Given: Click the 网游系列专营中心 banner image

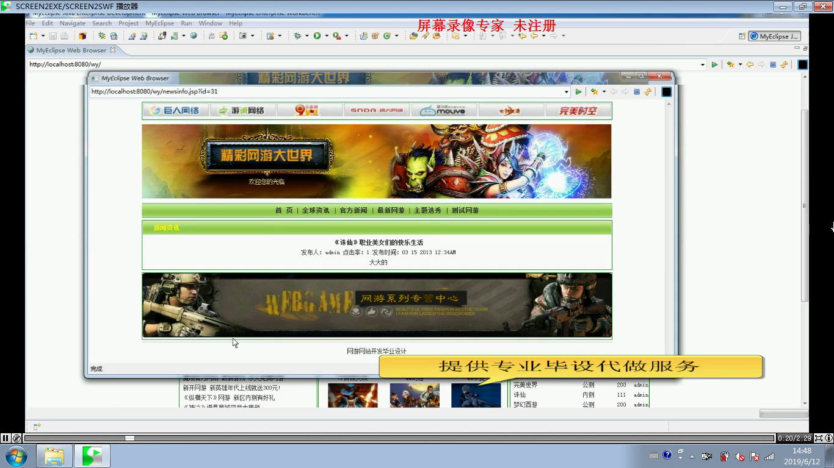Looking at the screenshot, I should (x=377, y=305).
